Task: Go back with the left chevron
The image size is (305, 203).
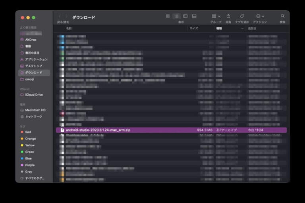Action: (60, 16)
